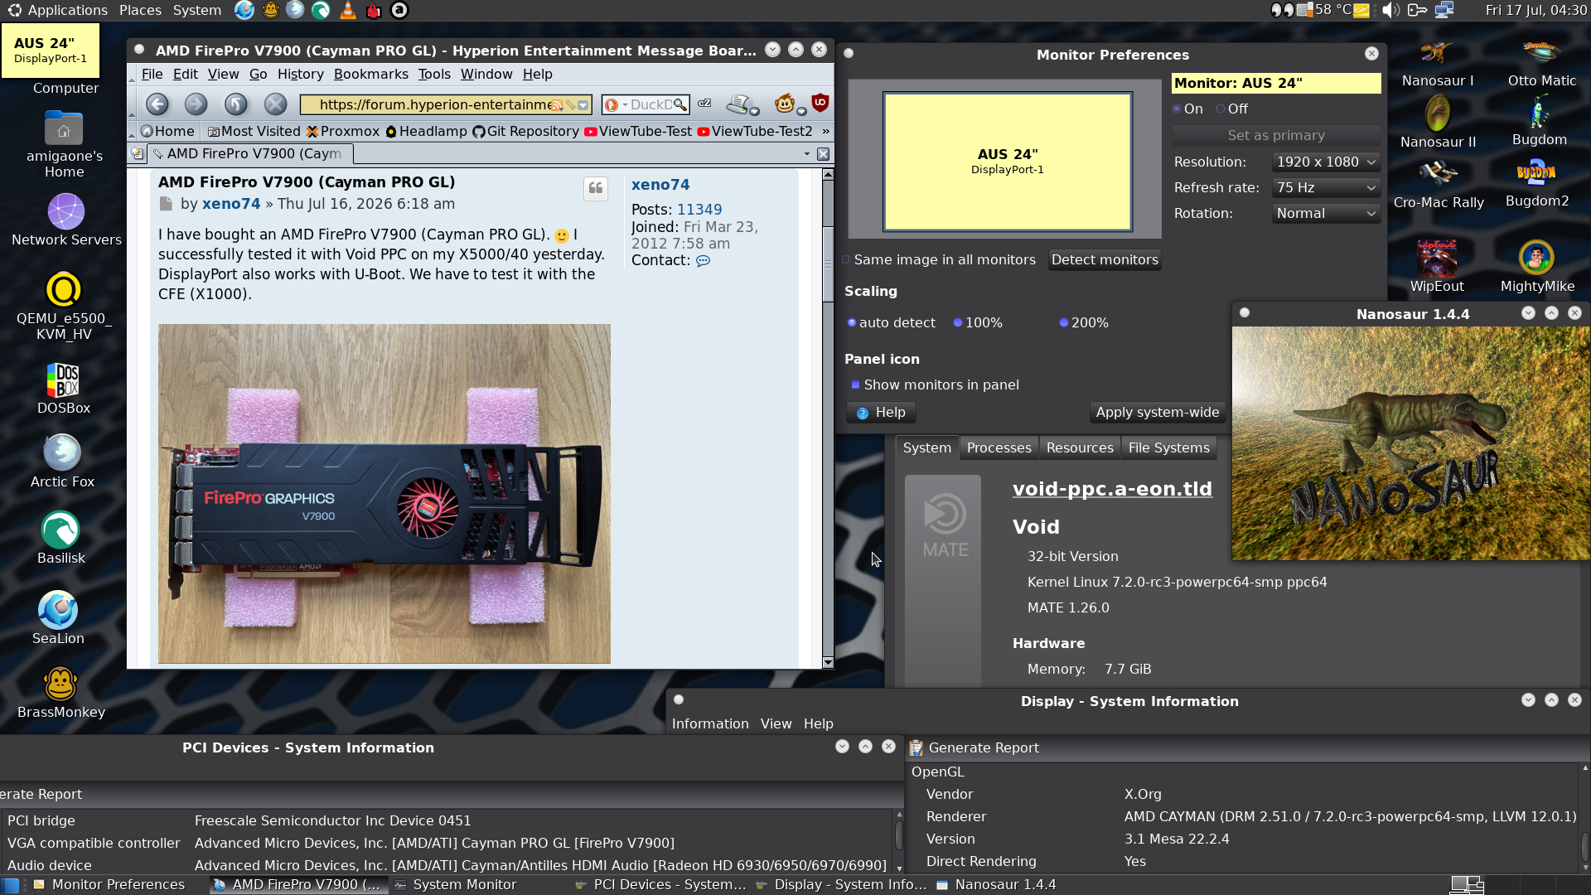Image resolution: width=1591 pixels, height=895 pixels.
Task: Open the browser History menu
Action: (300, 74)
